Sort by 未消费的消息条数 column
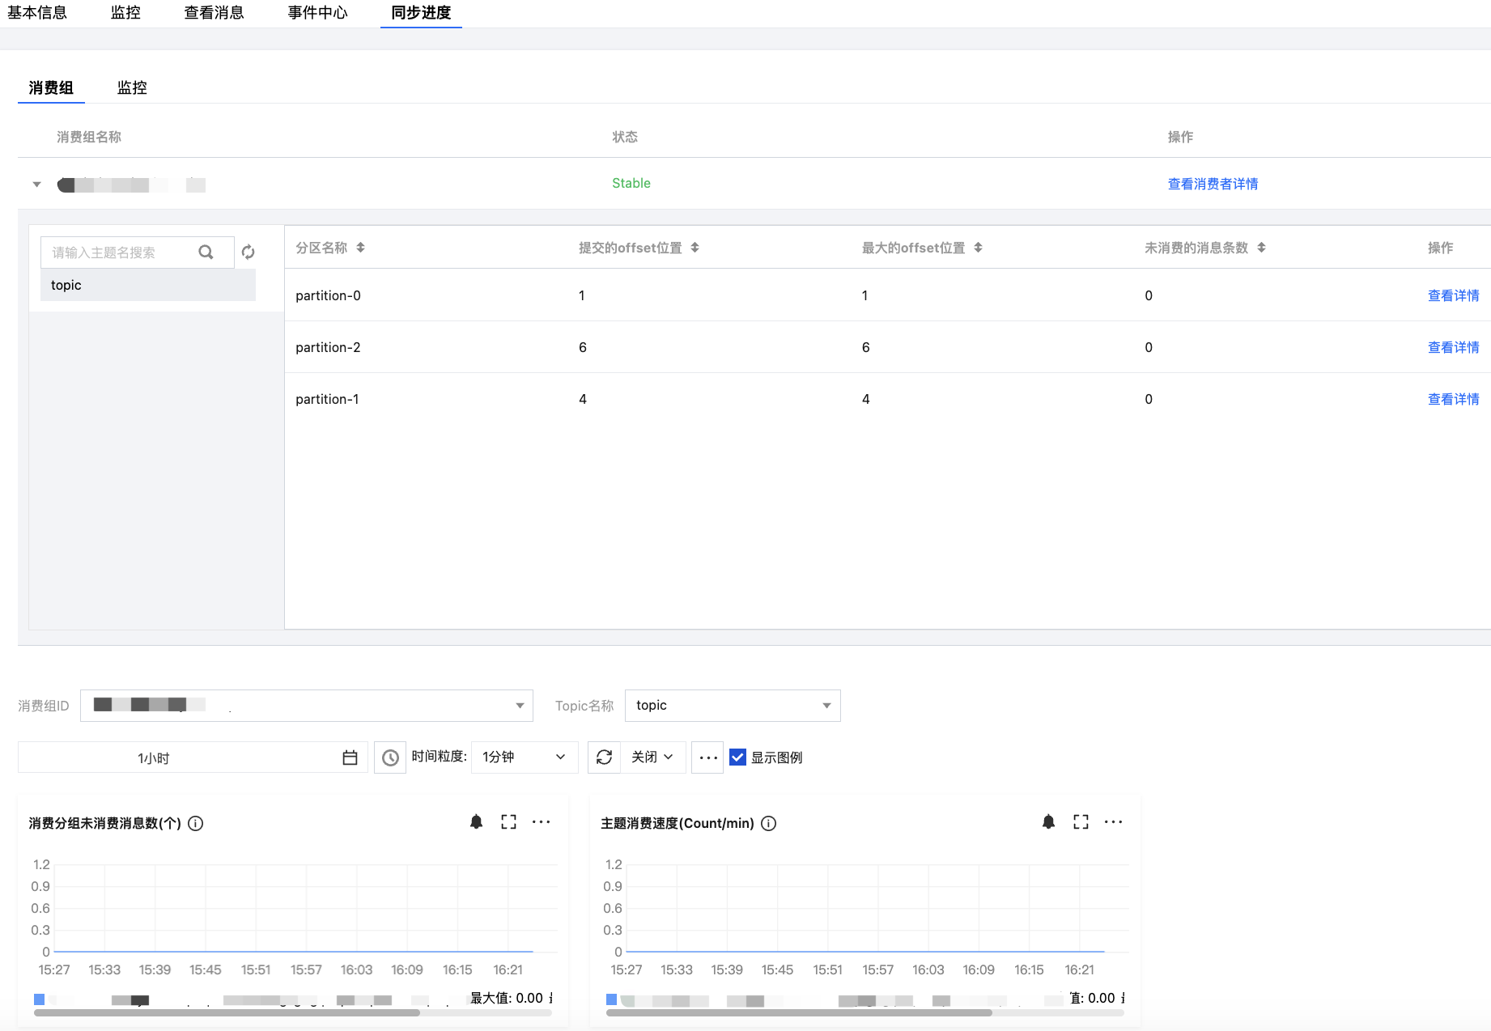The height and width of the screenshot is (1031, 1491). [x=1261, y=248]
